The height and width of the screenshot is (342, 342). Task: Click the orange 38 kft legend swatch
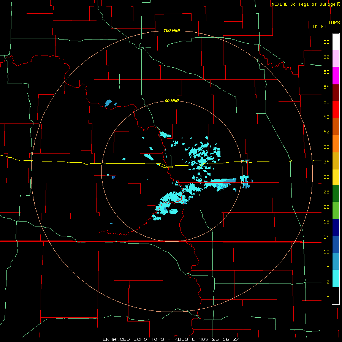336,144
